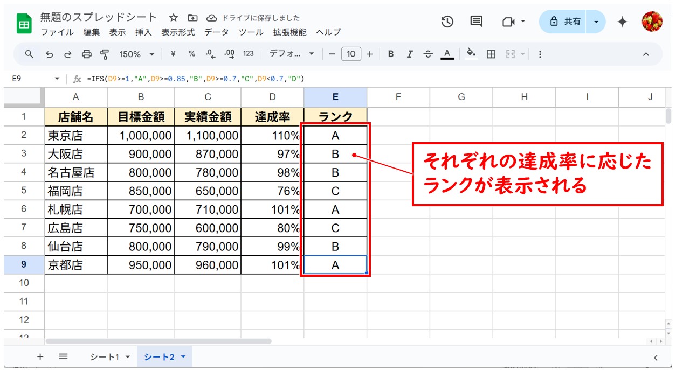Image resolution: width=676 pixels, height=371 pixels.
Task: Open the シート2 tab menu arrow
Action: pyautogui.click(x=183, y=357)
